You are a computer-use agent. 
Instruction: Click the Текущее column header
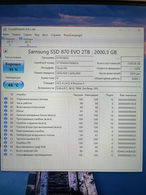pos(78,95)
